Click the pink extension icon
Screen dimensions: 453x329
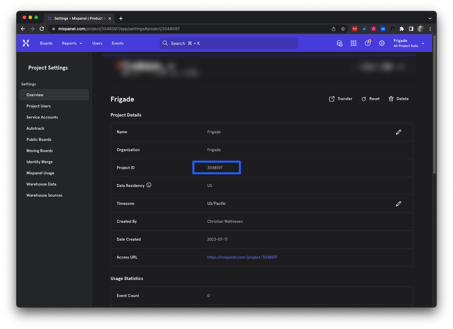click(x=374, y=29)
